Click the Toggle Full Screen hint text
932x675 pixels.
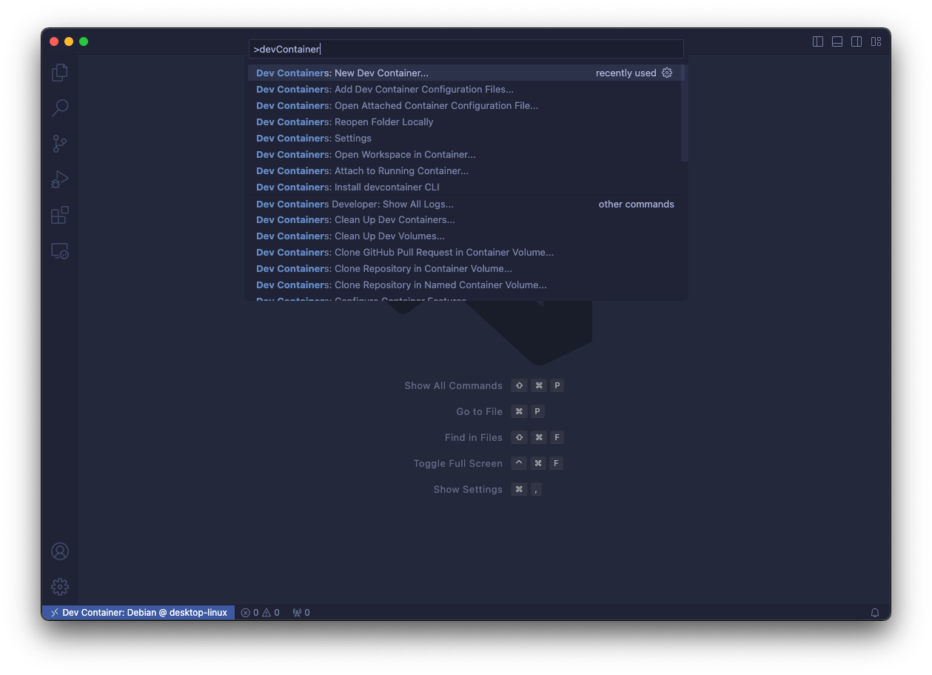(x=457, y=463)
